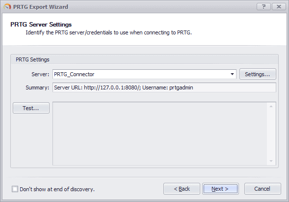The width and height of the screenshot is (289, 202).
Task: Click the 'Identify the PRTG server/credentials' description
Action: pyautogui.click(x=109, y=32)
